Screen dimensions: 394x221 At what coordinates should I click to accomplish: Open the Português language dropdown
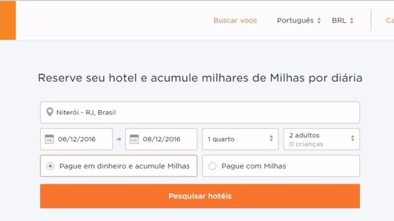295,21
